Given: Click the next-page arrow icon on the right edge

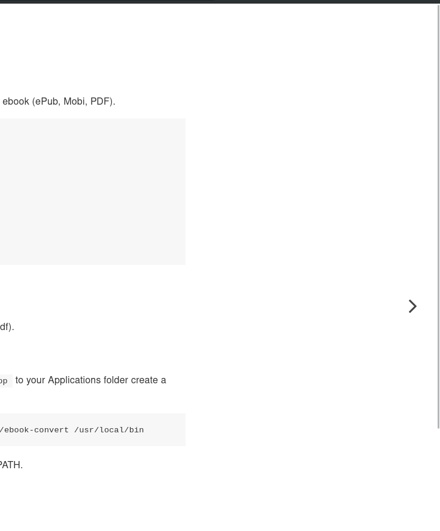Looking at the screenshot, I should 412,306.
